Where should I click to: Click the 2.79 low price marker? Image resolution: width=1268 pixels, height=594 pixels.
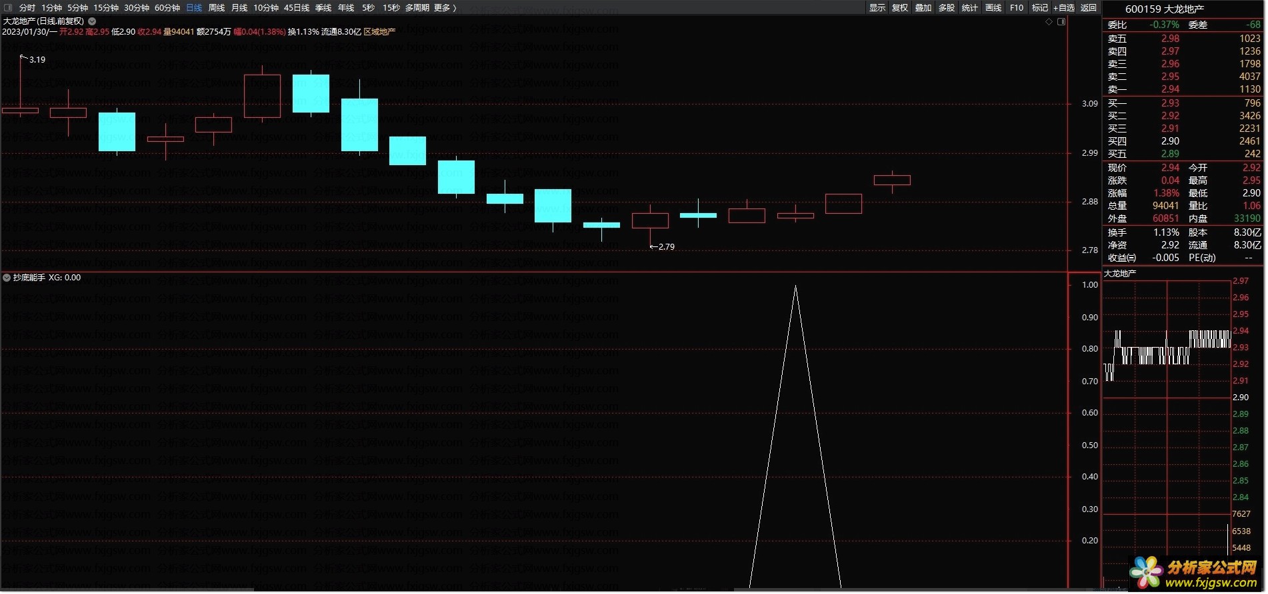(667, 247)
